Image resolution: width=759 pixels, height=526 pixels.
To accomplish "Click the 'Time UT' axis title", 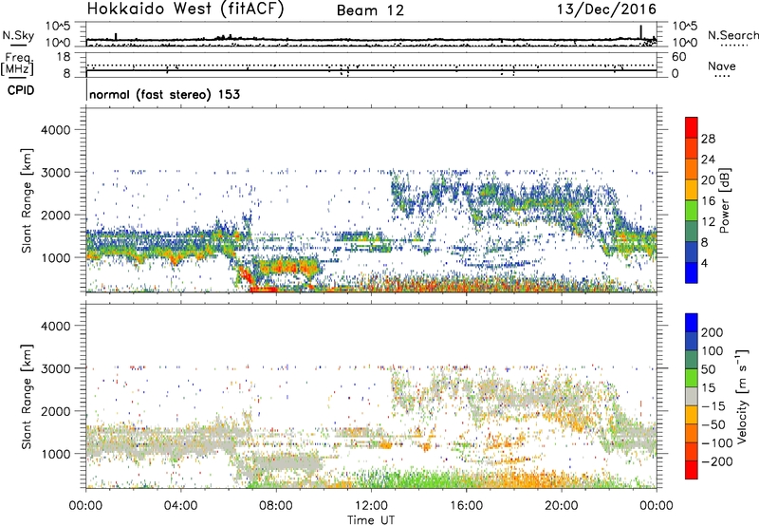I will 371,520.
